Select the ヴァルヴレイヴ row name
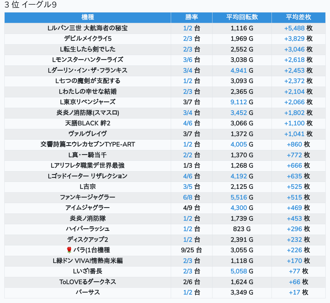330x303 pixels. coord(87,134)
